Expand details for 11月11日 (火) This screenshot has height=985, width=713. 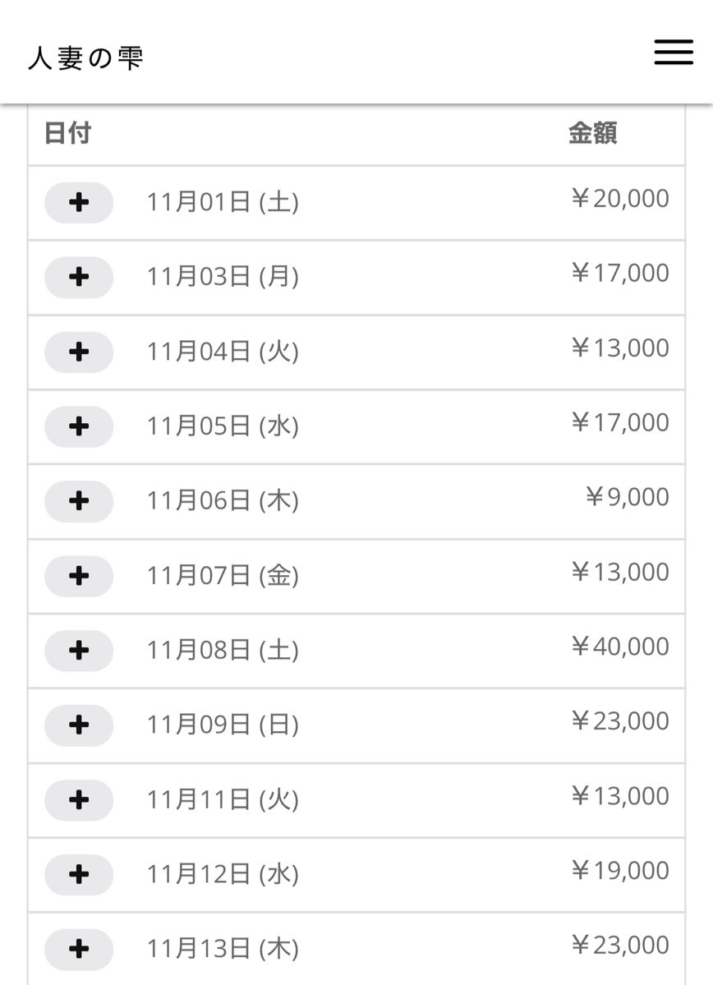79,799
